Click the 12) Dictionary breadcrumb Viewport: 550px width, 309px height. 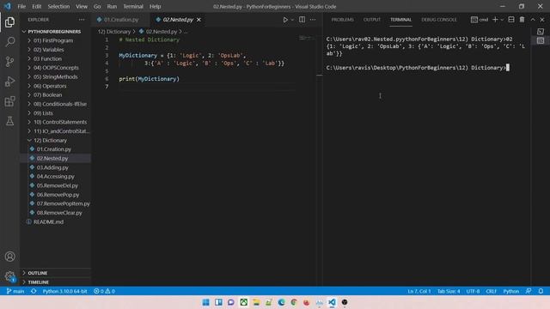pyautogui.click(x=114, y=32)
